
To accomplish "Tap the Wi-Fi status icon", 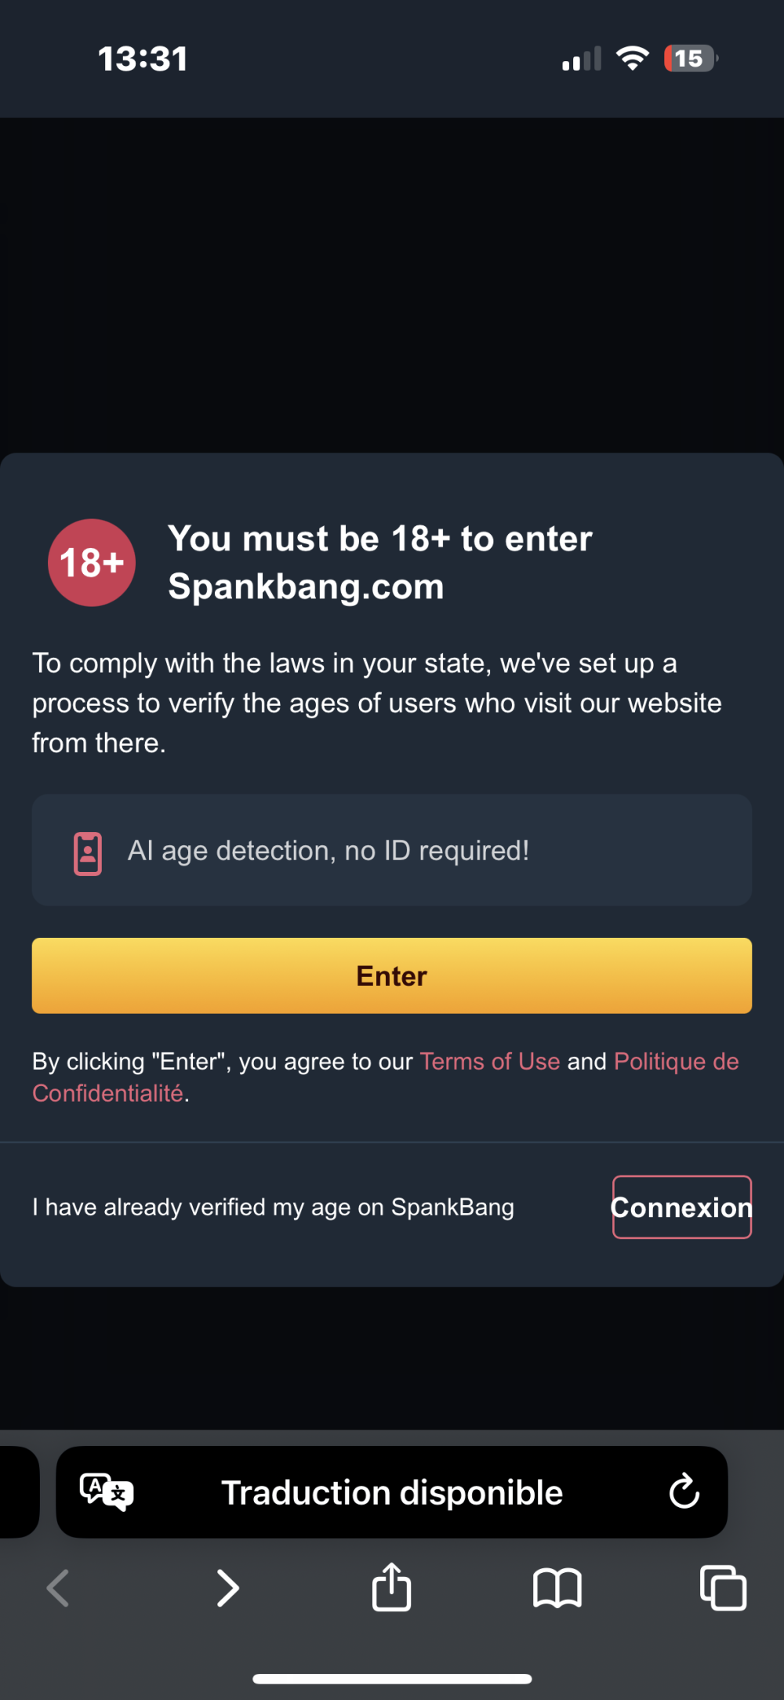I will point(633,58).
